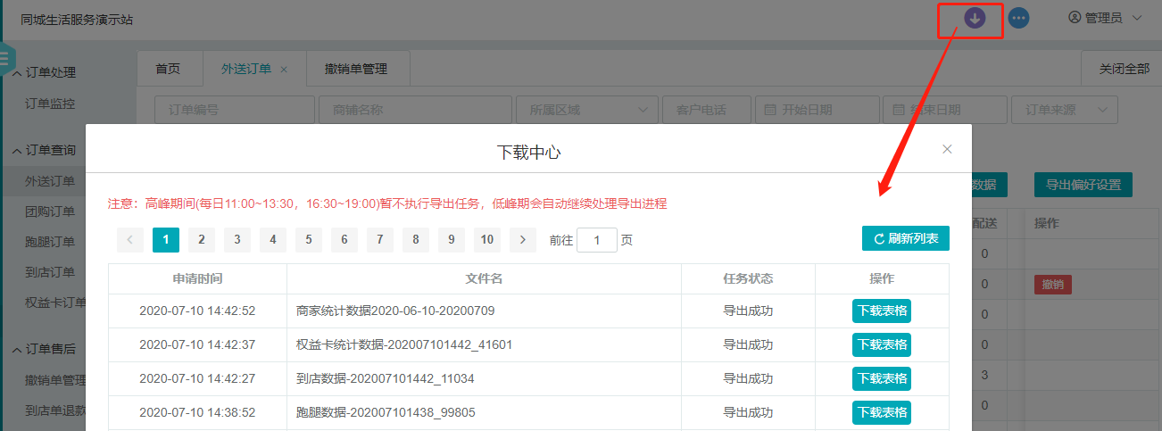This screenshot has width=1162, height=431.
Task: Click the 商铺名称 input field
Action: click(x=415, y=110)
